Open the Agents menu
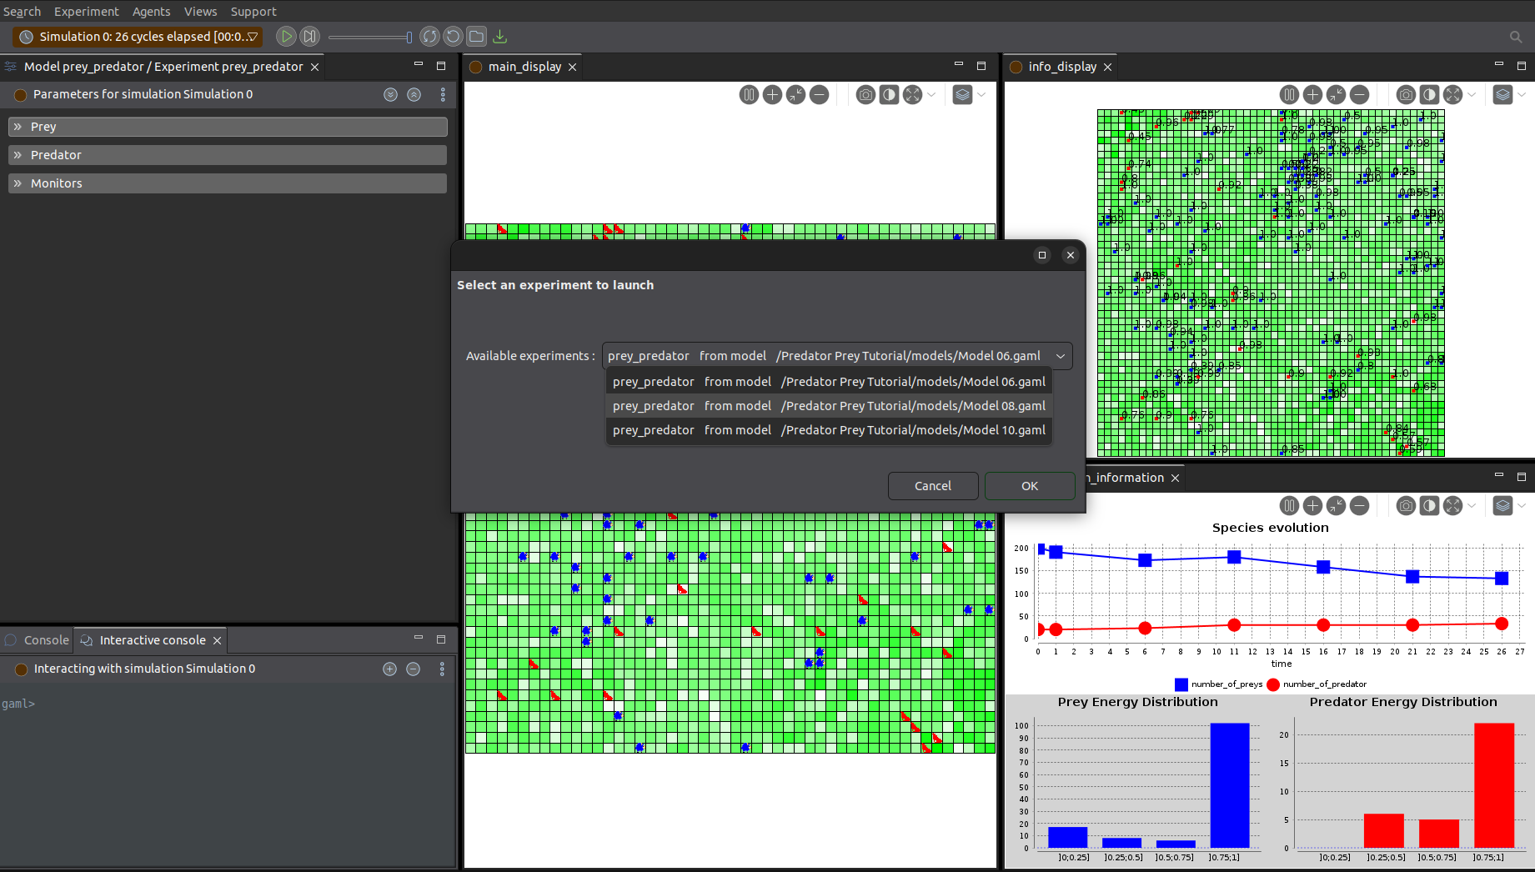1535x872 pixels. pyautogui.click(x=151, y=12)
